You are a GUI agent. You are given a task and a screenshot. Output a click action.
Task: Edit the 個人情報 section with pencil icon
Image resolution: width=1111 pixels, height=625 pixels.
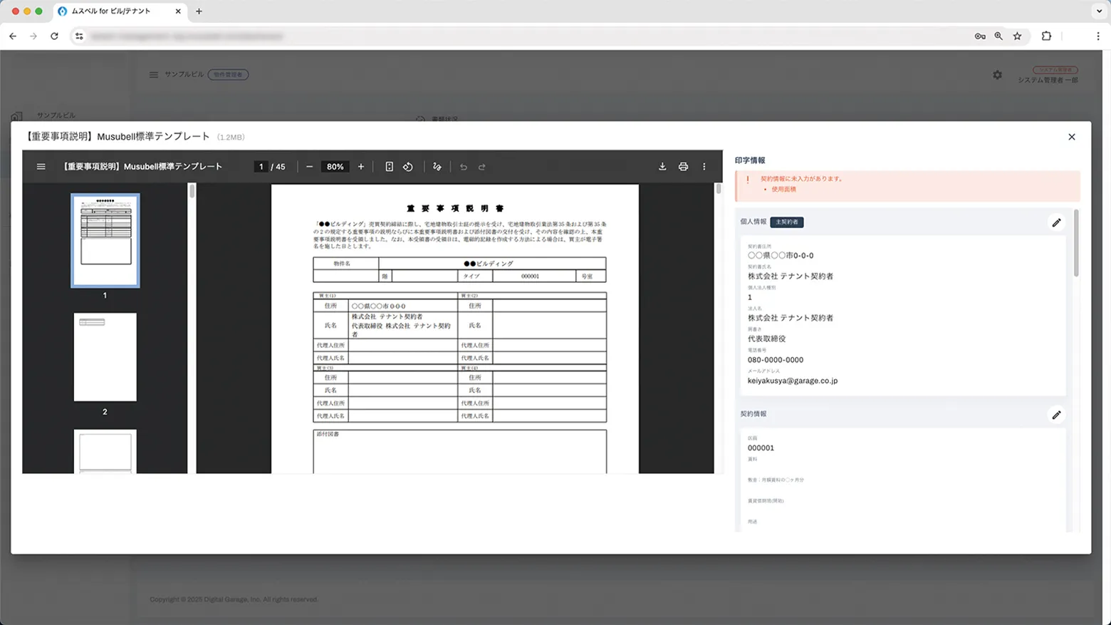(1056, 223)
